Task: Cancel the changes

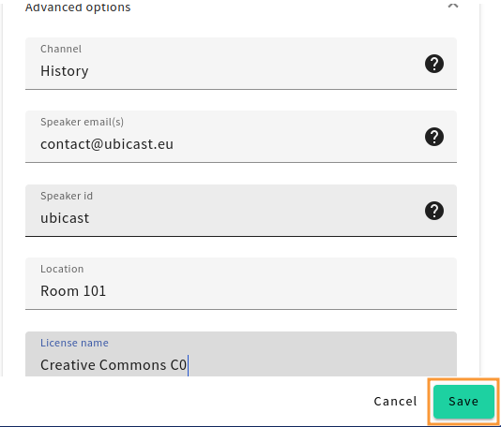Action: (x=396, y=401)
